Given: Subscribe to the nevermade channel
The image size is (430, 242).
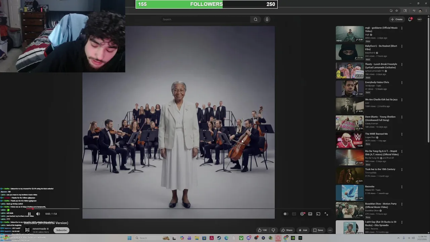Looking at the screenshot, I should click(61, 230).
